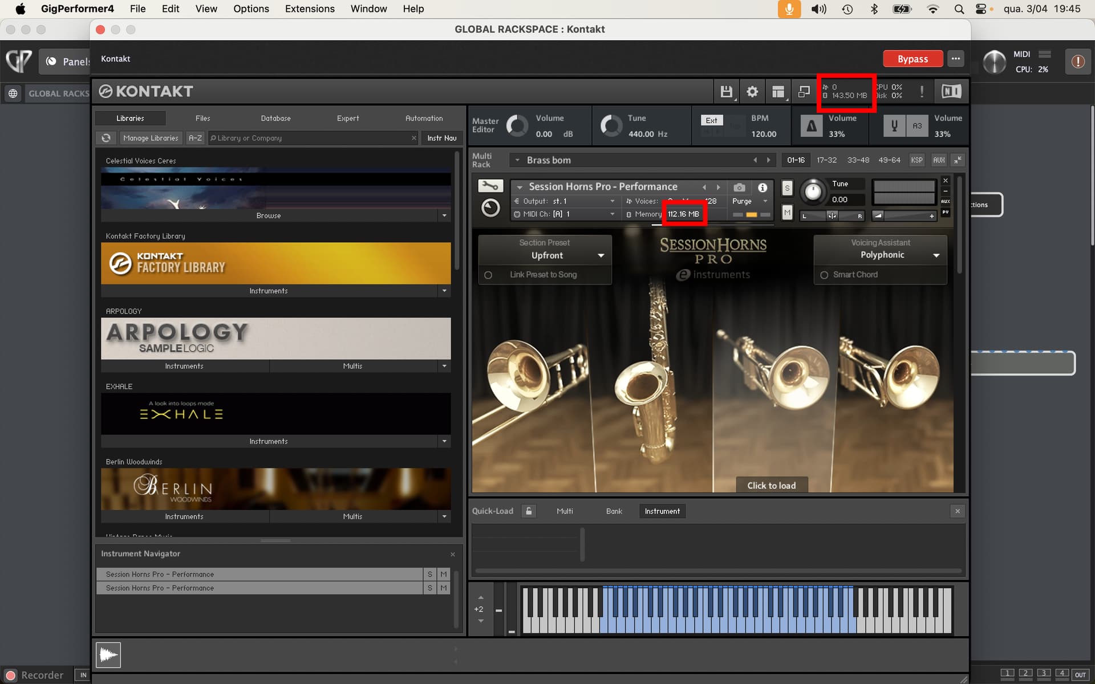Open Kontakt options gear
Image resolution: width=1095 pixels, height=684 pixels.
752,91
